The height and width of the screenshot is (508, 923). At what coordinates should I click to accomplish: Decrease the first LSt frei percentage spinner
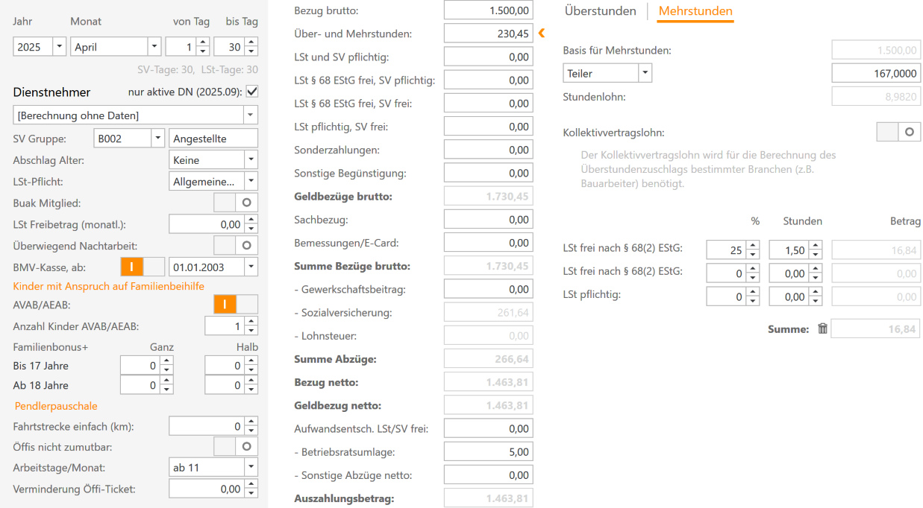752,255
